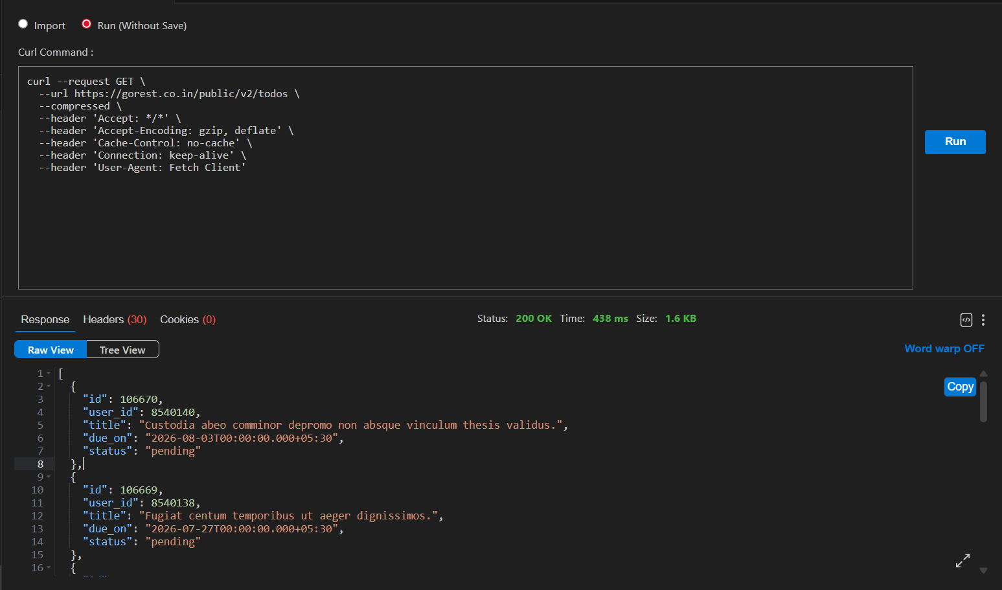Copy the response with the Copy button
This screenshot has width=1002, height=590.
960,387
